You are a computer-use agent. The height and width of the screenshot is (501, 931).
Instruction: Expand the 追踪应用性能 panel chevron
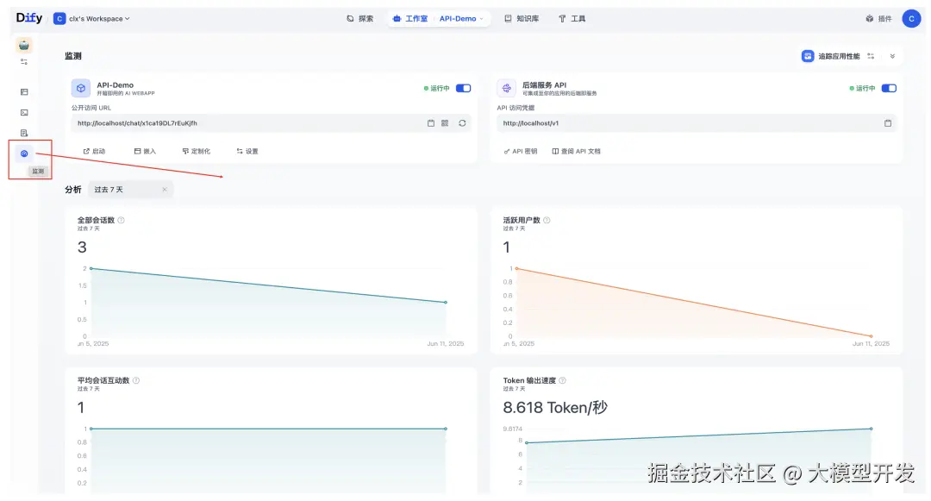(894, 55)
